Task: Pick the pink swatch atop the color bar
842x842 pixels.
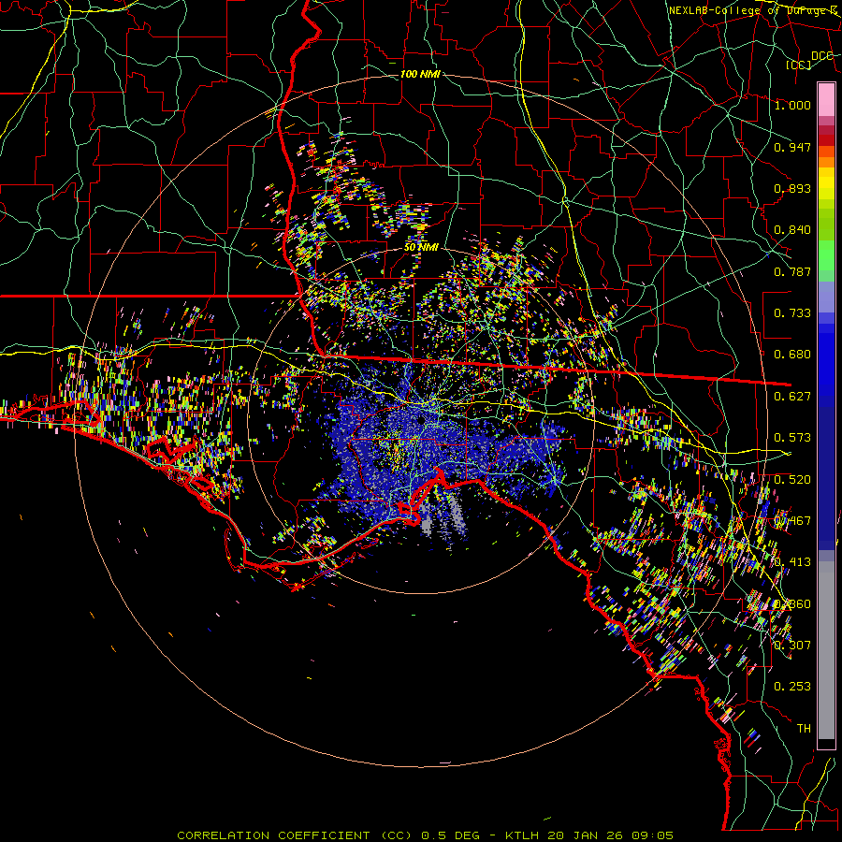Action: [x=826, y=99]
